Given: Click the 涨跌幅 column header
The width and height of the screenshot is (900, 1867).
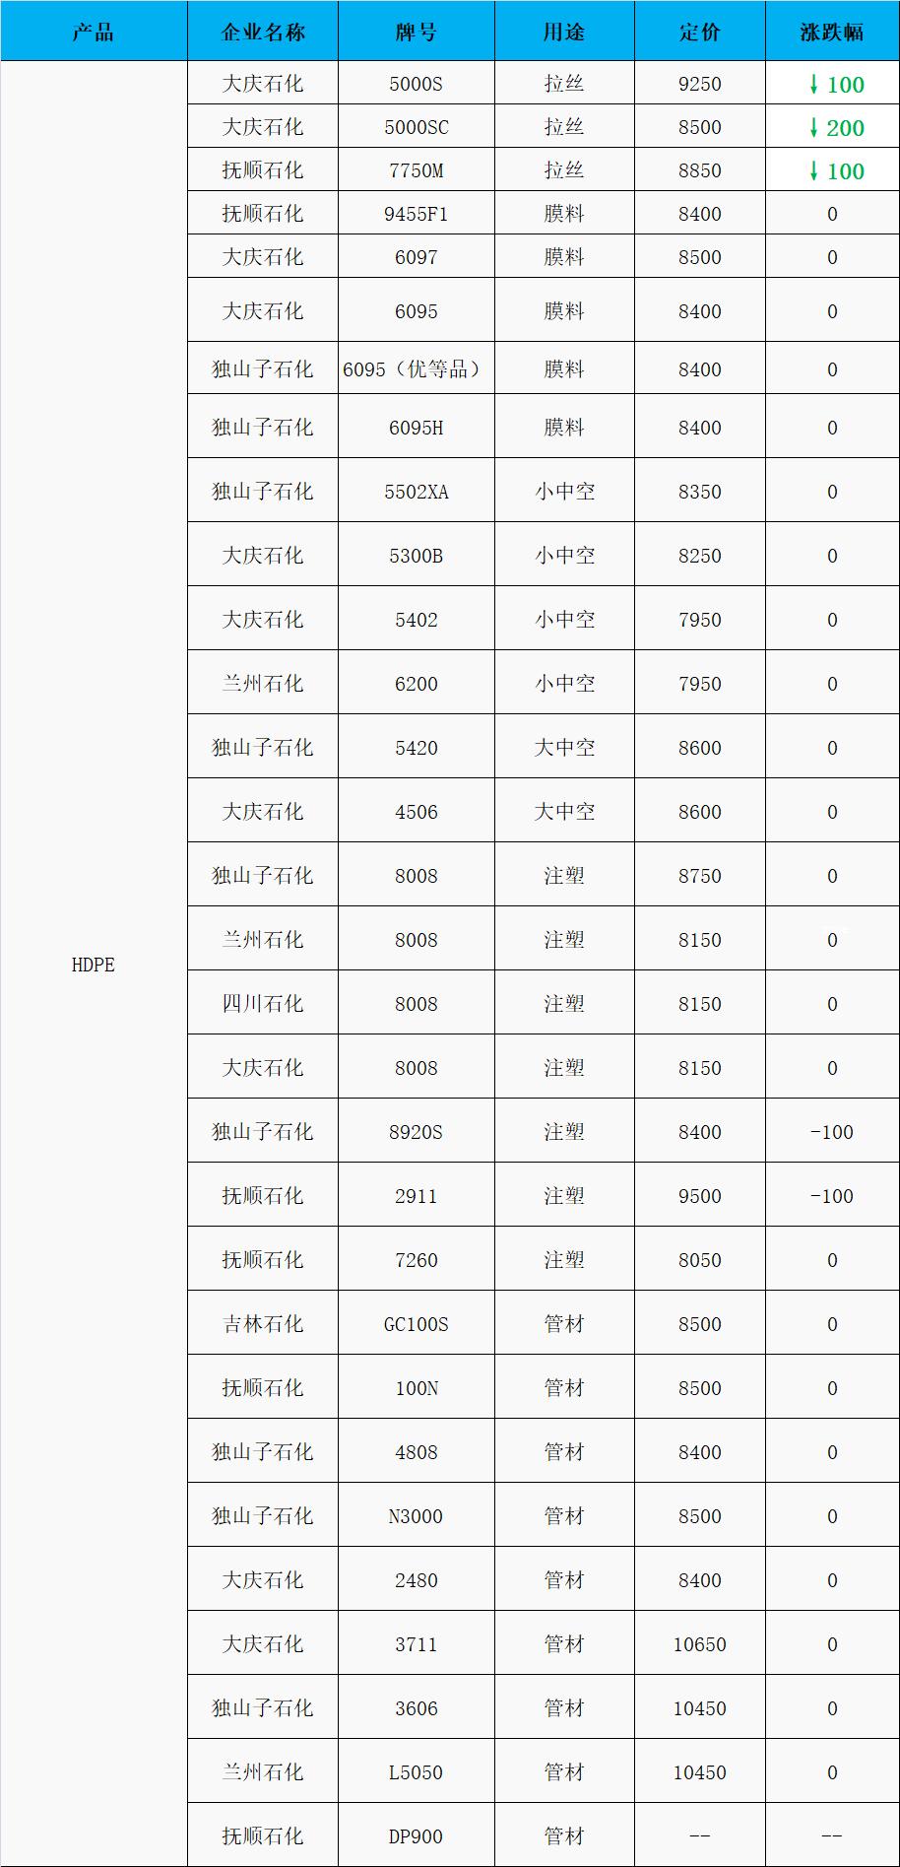Looking at the screenshot, I should click(832, 32).
